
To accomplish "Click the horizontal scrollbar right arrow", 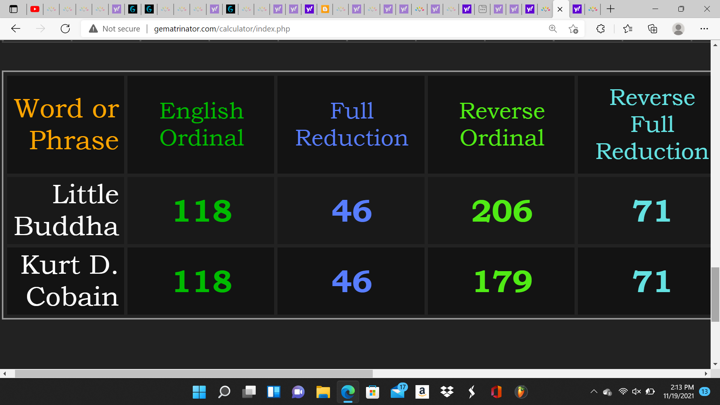I will click(x=706, y=373).
